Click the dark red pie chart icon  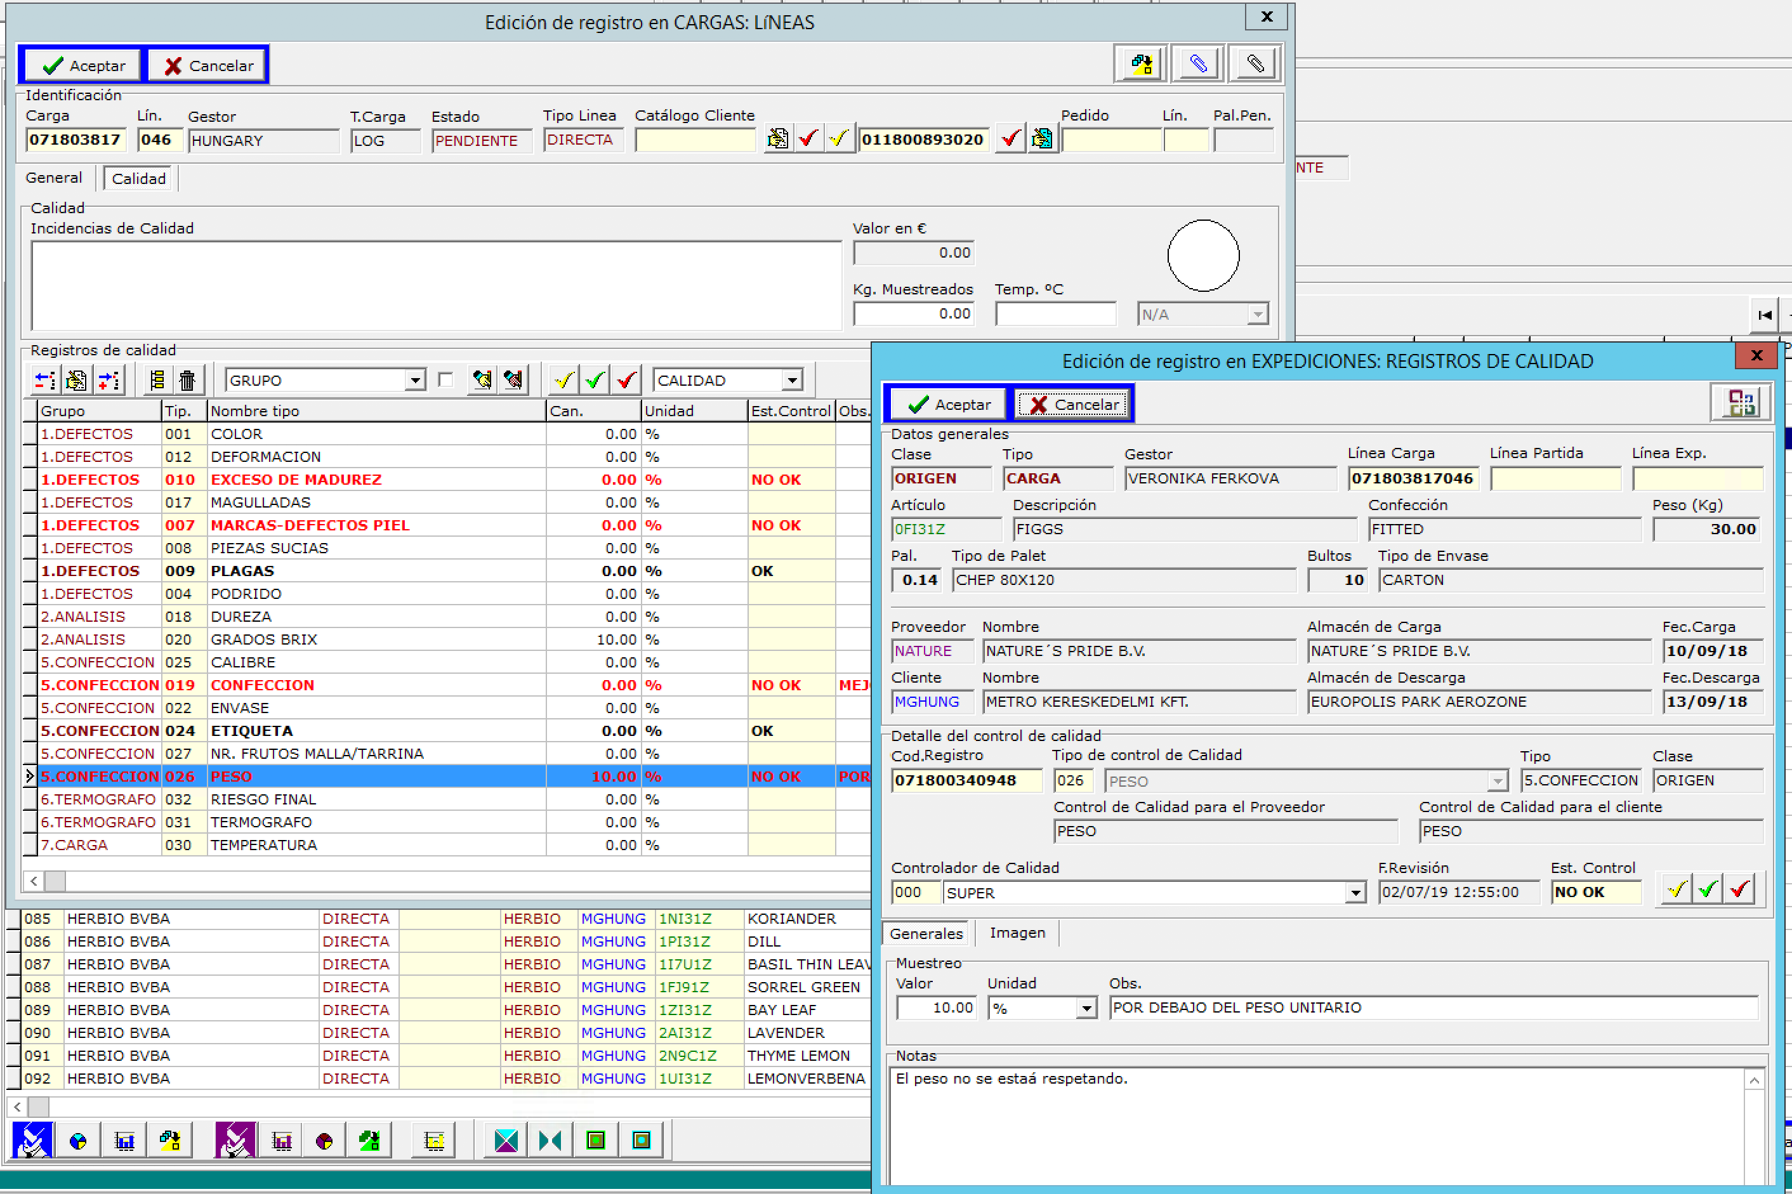coord(324,1141)
